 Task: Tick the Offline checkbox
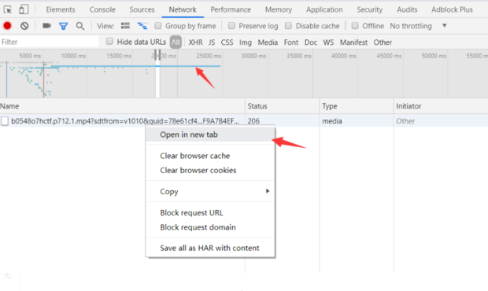coord(355,25)
